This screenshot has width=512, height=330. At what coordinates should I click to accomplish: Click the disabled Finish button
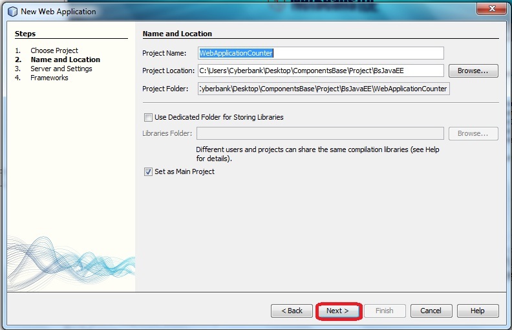coord(385,311)
